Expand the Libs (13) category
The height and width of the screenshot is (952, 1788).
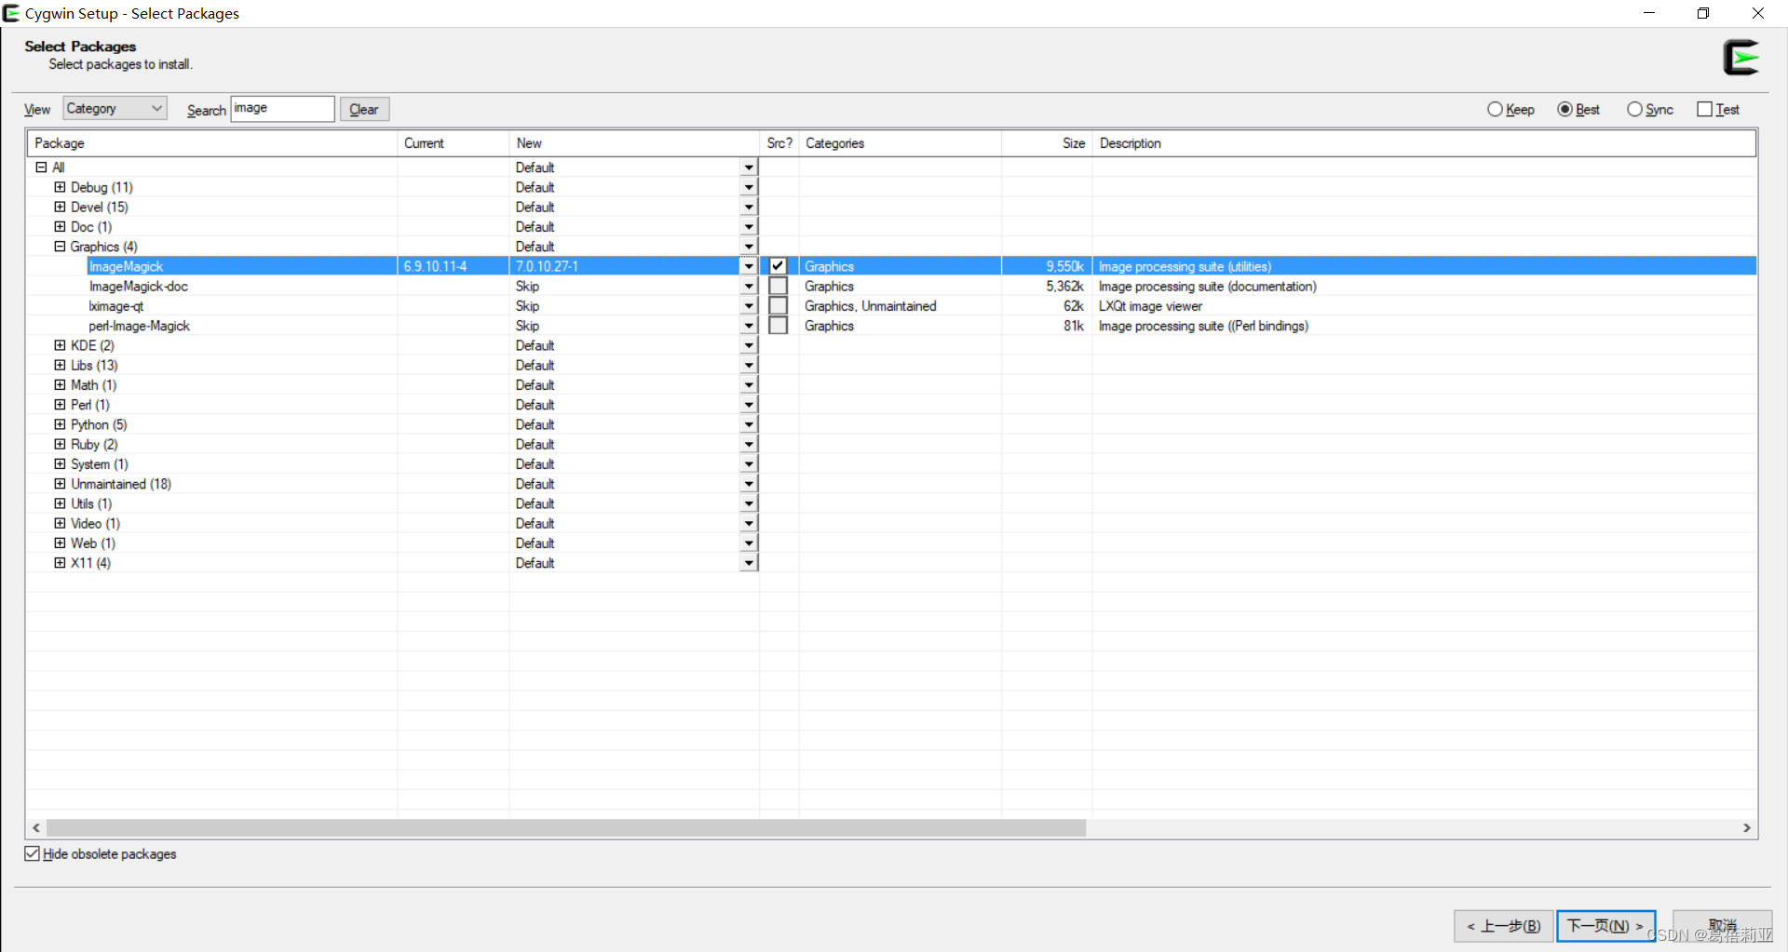(x=60, y=365)
